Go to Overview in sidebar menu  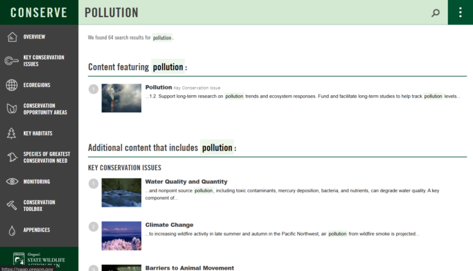(x=34, y=37)
